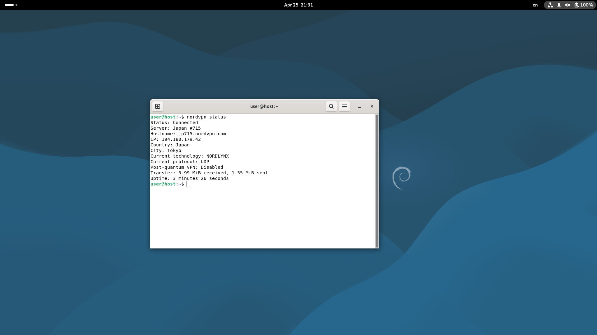Screen dimensions: 597x335
Task: Click 'Current protocol: UDP' line
Action: pyautogui.click(x=180, y=162)
